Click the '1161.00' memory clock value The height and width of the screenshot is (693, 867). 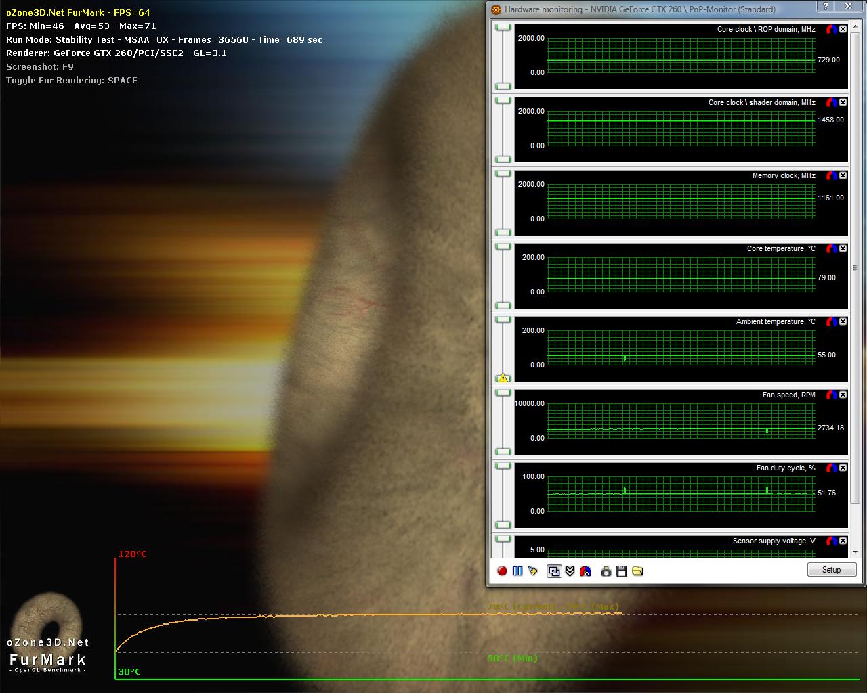[x=830, y=198]
